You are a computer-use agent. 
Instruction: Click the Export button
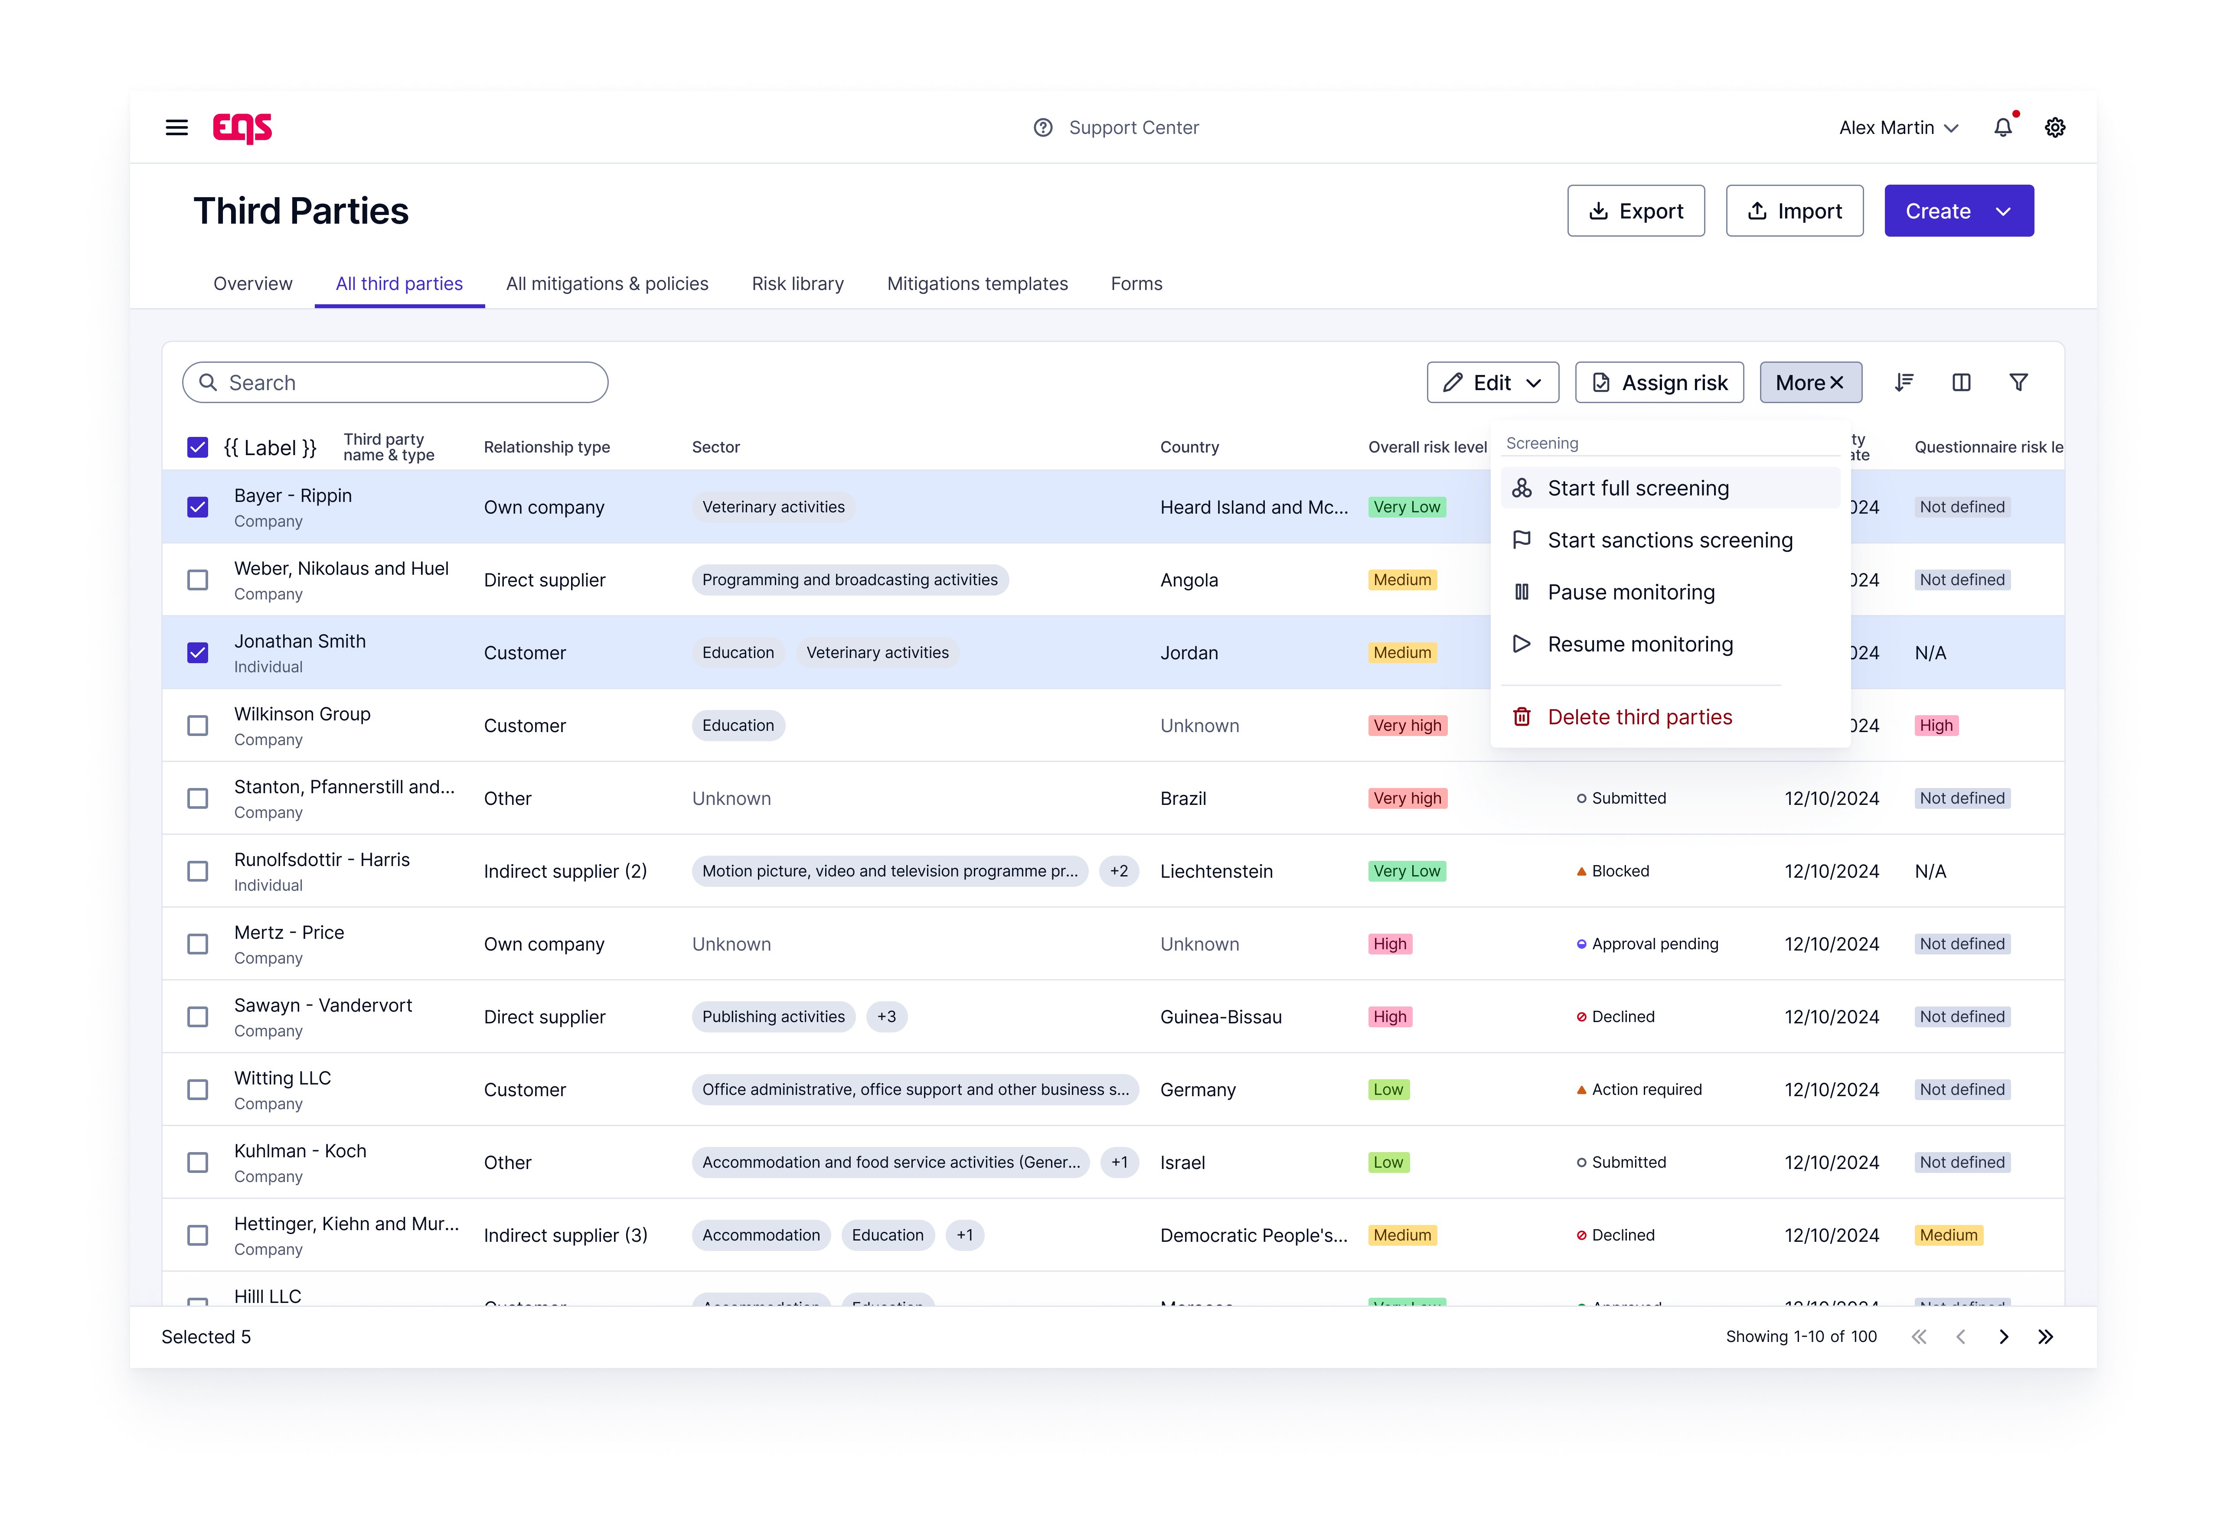tap(1636, 211)
